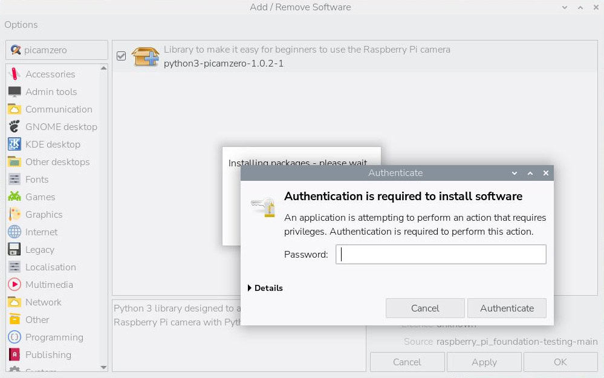The width and height of the screenshot is (604, 378).
Task: Open the Options menu
Action: tap(21, 25)
